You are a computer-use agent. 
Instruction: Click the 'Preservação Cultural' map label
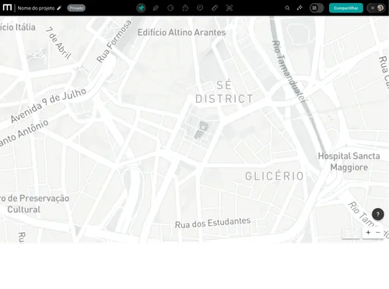pos(34,204)
